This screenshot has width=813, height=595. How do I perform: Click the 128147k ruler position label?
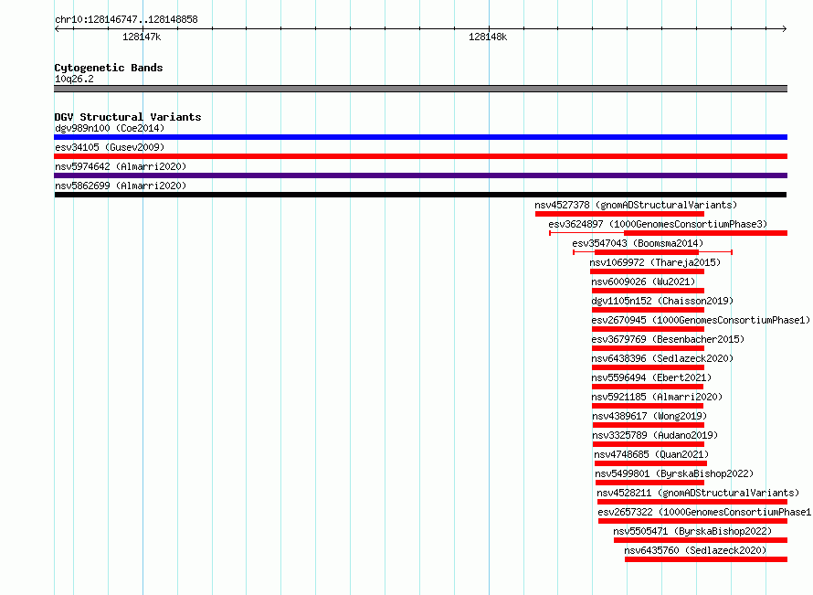pyautogui.click(x=142, y=37)
